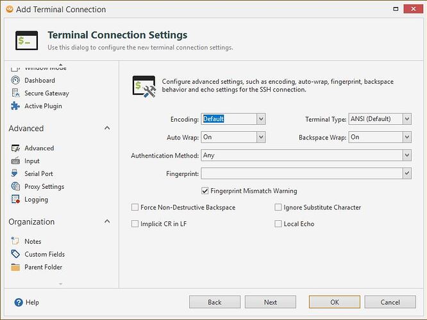The width and height of the screenshot is (427, 320).
Task: Click the Custom Fields tag icon
Action: point(16,254)
